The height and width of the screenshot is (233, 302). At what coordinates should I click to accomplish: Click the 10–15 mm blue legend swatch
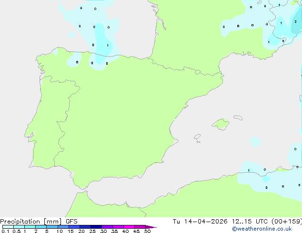63,227
